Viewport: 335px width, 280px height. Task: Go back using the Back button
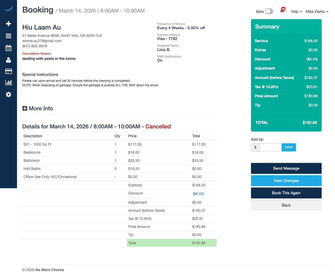(x=286, y=205)
